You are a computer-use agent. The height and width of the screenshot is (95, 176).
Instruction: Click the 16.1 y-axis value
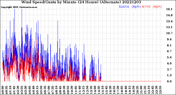[x=169, y=9]
